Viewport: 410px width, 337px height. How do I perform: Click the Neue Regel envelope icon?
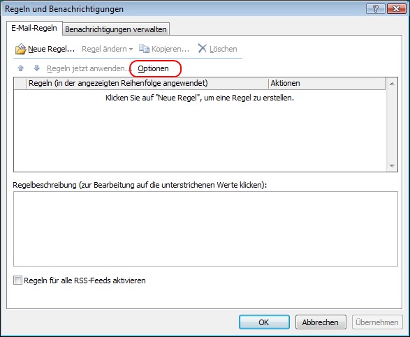(21, 49)
